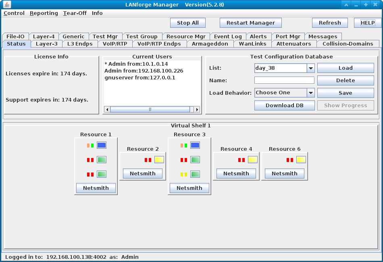
Task: Open Netsmith for Resource 6
Action: pyautogui.click(x=285, y=174)
